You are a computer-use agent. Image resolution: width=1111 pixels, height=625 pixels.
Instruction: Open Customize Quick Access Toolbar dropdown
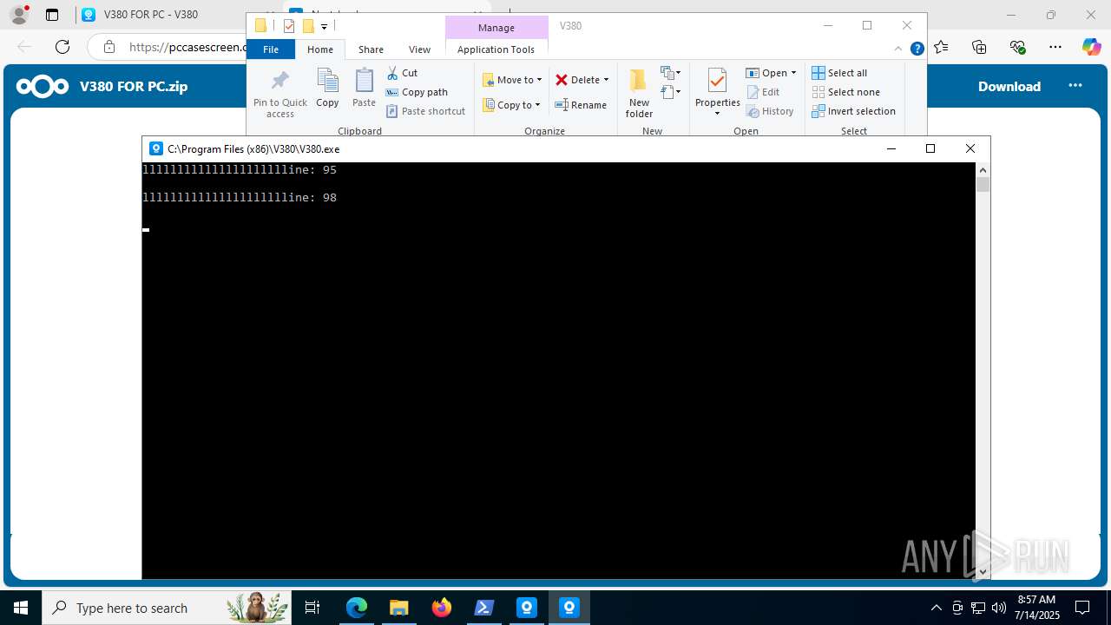coord(324,27)
